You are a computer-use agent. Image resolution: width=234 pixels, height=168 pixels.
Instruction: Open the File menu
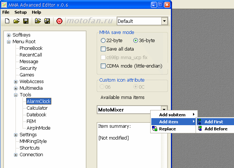coord(6,12)
